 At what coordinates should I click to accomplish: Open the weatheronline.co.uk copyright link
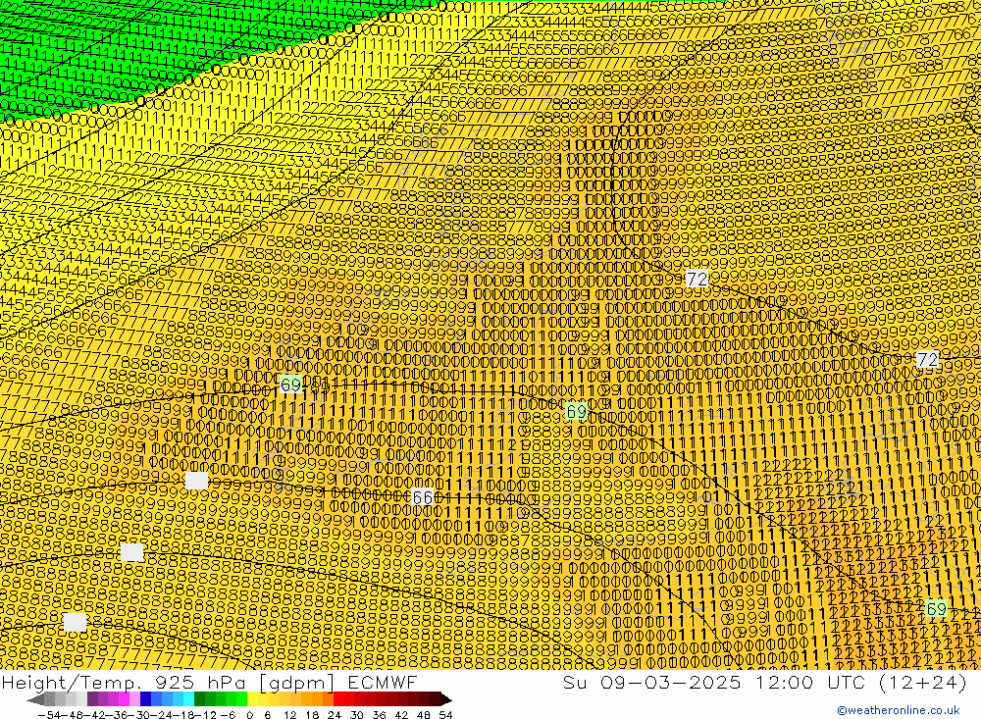point(899,710)
